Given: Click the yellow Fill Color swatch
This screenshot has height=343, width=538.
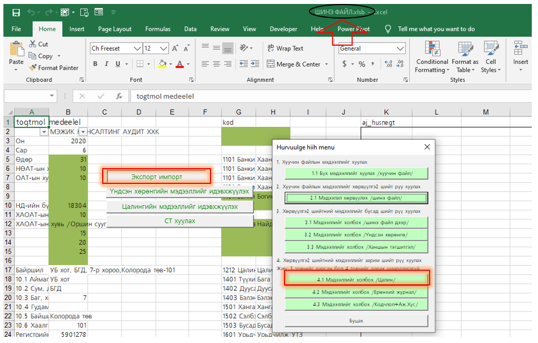Looking at the screenshot, I should 162,64.
